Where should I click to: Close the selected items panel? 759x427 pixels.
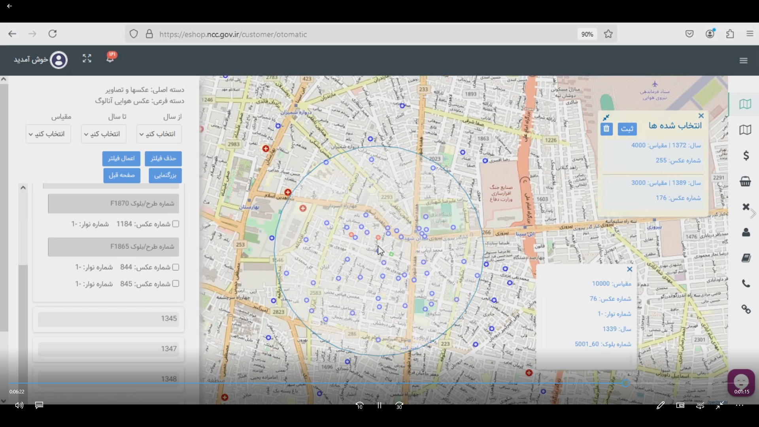pos(701,116)
